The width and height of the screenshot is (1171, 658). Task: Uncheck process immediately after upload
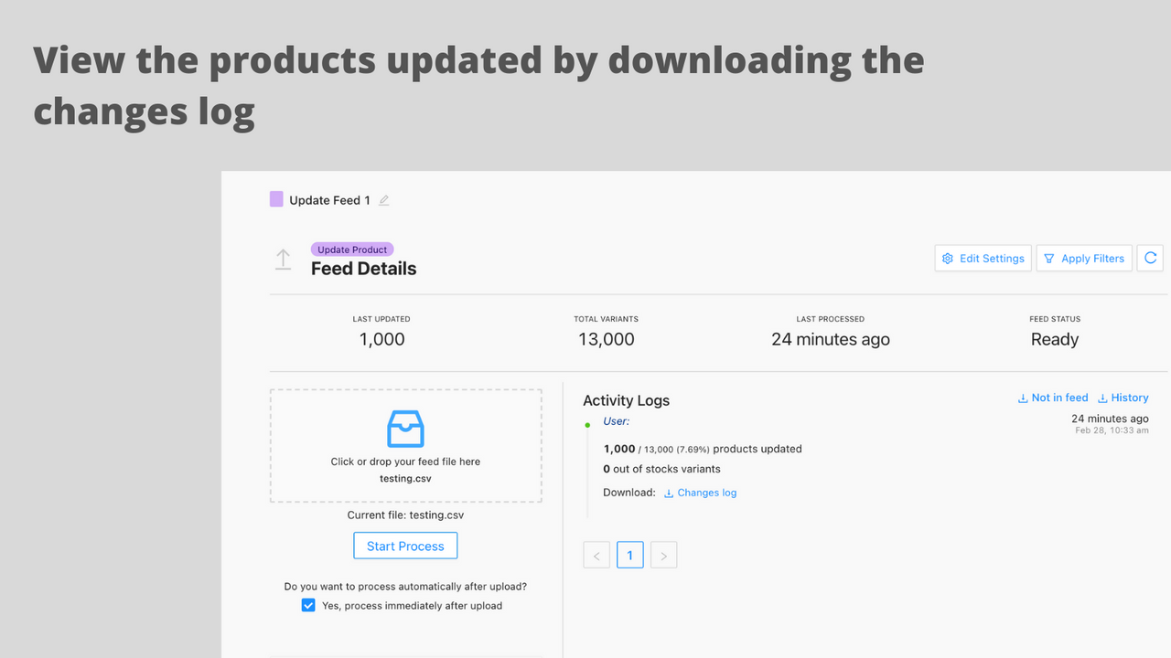tap(308, 605)
